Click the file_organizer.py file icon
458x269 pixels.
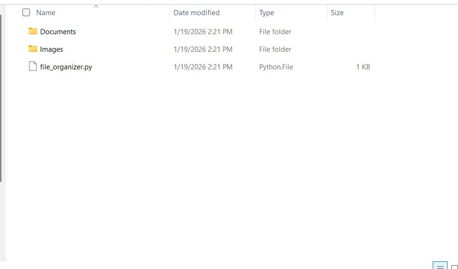pos(33,67)
